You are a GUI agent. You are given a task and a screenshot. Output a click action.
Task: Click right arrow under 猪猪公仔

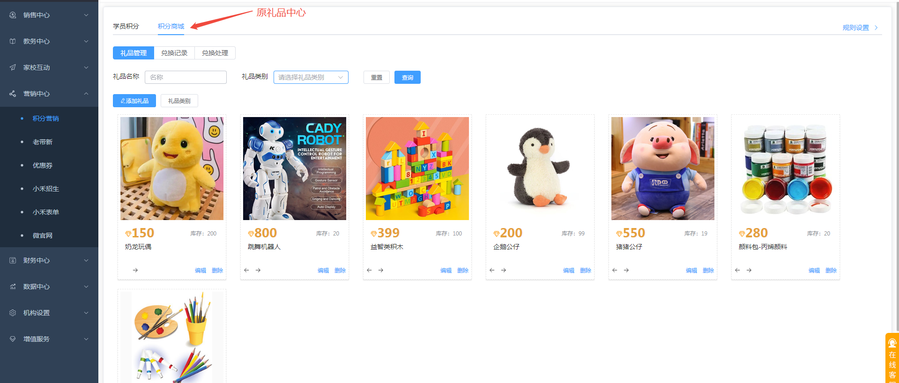tap(626, 270)
